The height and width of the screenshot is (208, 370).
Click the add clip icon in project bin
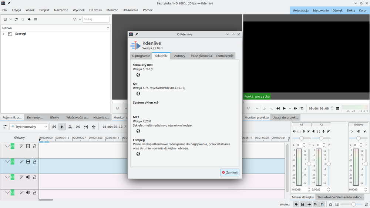coord(5,19)
